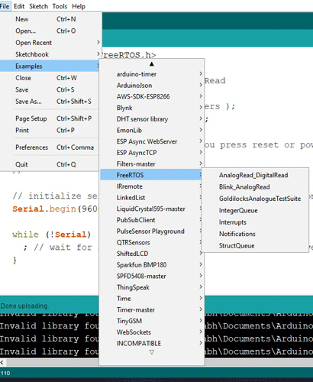
Task: Click the console scroll-left arrow
Action: click(2, 362)
